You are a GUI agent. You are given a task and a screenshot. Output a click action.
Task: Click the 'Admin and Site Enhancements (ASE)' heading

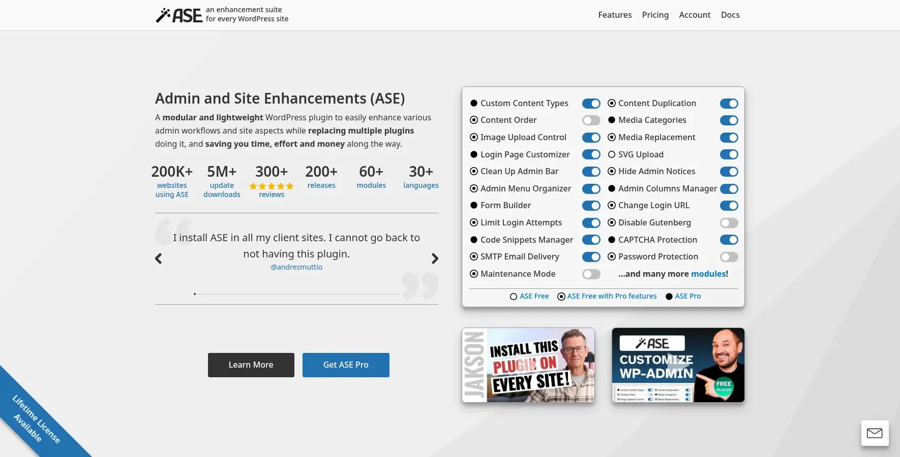point(280,99)
